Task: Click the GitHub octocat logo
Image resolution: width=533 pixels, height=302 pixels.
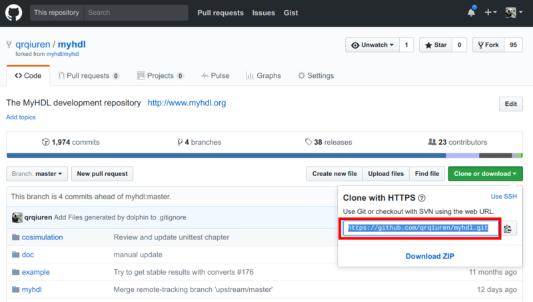Action: coord(13,13)
